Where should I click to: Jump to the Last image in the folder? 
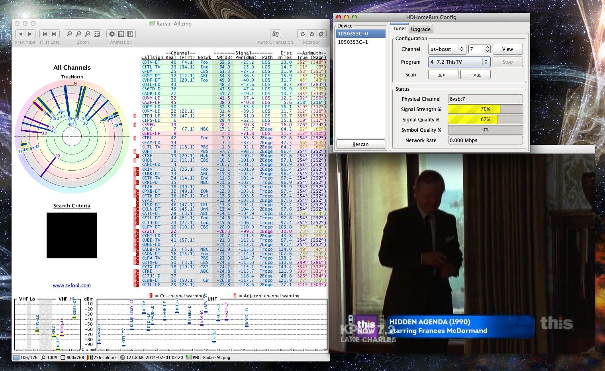55,34
